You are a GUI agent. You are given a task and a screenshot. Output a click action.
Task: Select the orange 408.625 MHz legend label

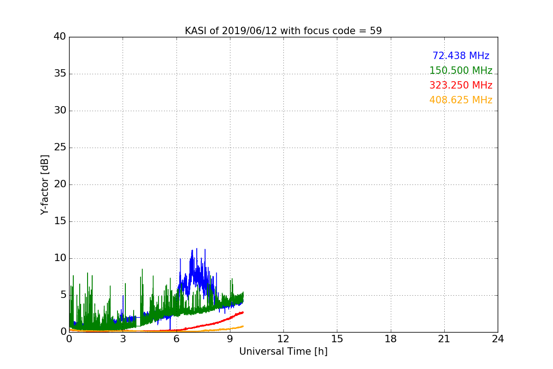(x=461, y=100)
